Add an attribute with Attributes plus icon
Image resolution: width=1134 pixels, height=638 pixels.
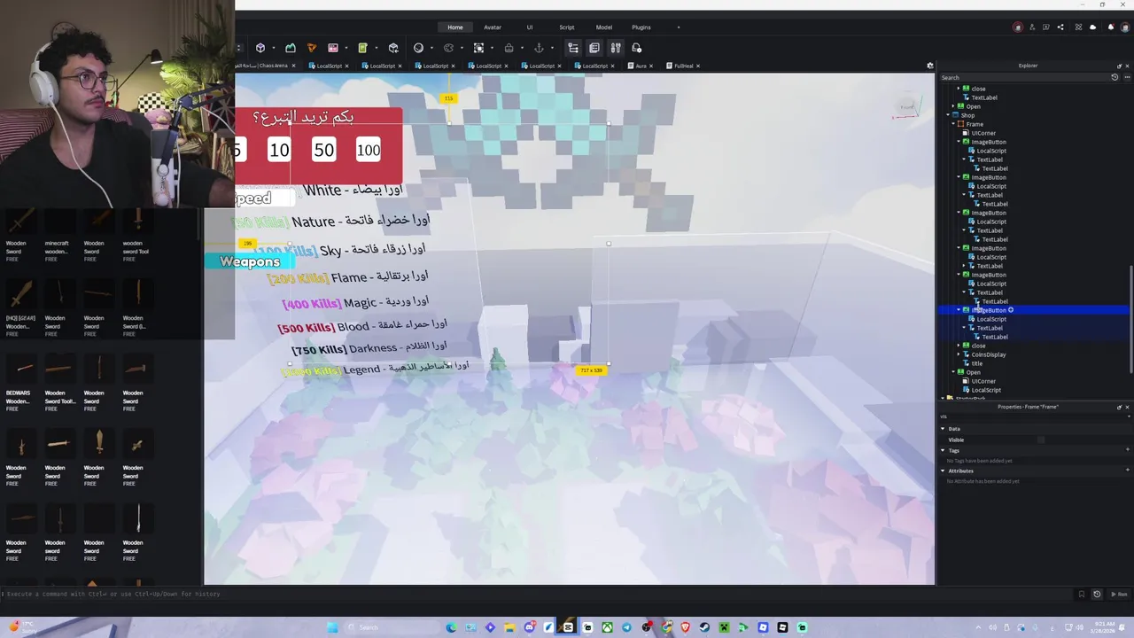pos(1127,471)
